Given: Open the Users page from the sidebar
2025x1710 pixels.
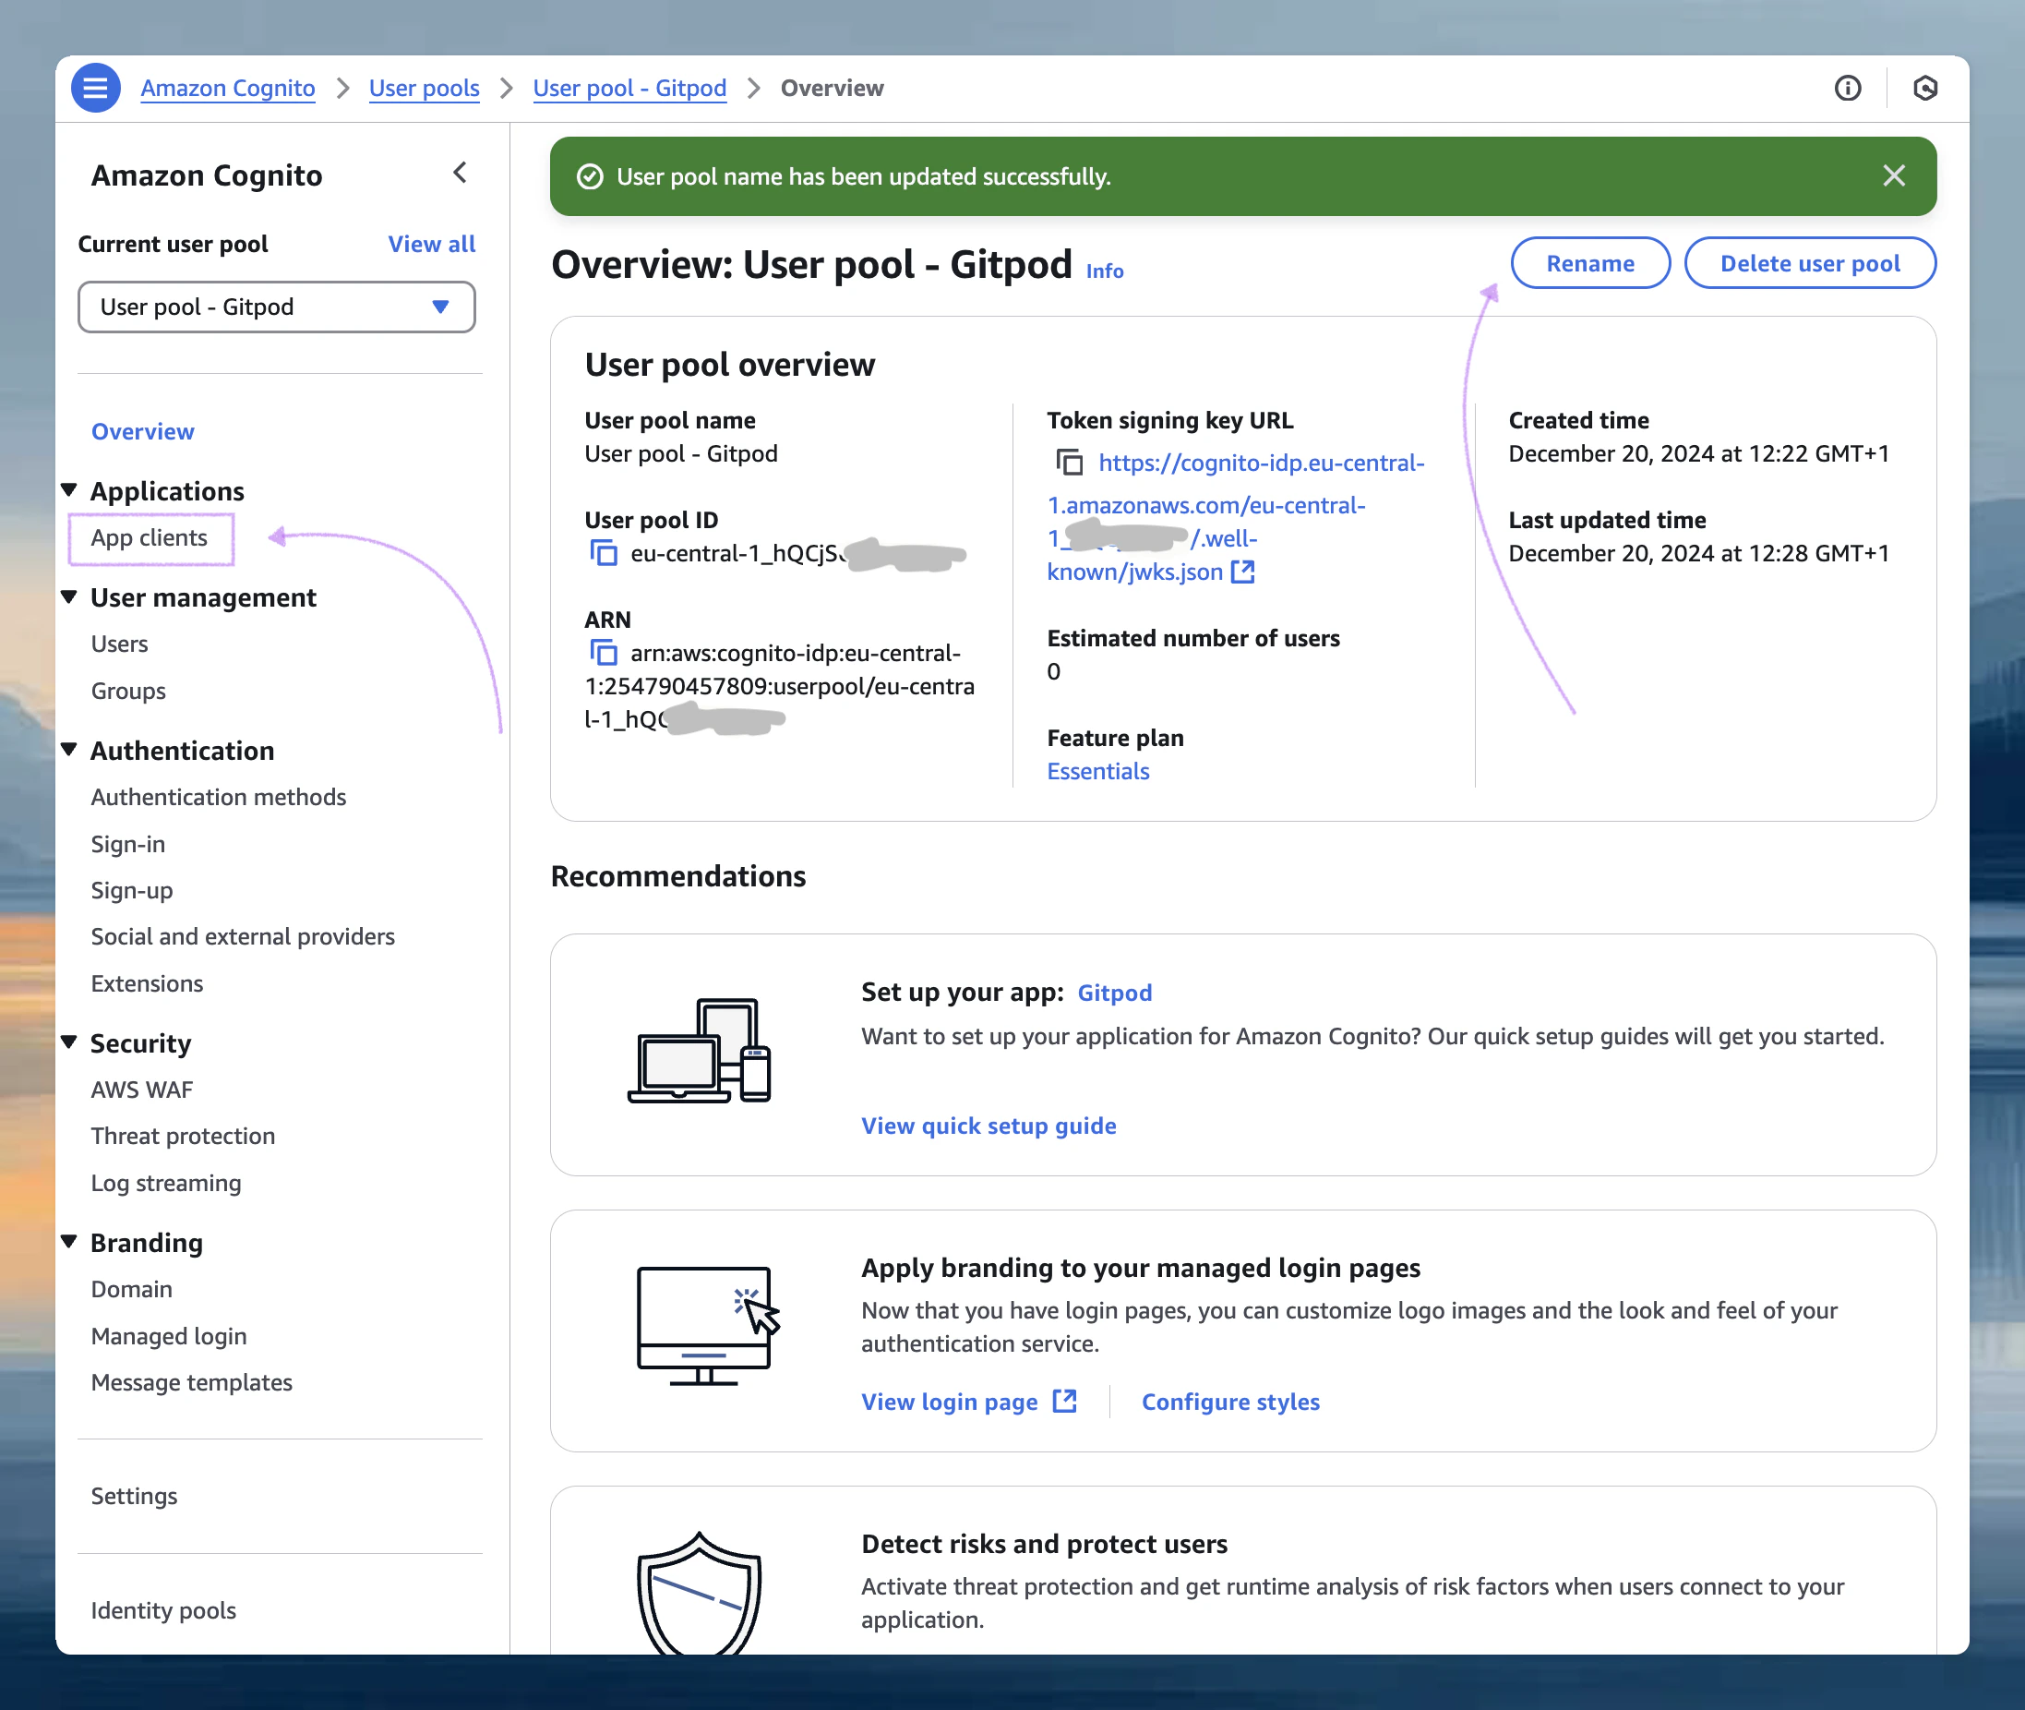Looking at the screenshot, I should (119, 643).
